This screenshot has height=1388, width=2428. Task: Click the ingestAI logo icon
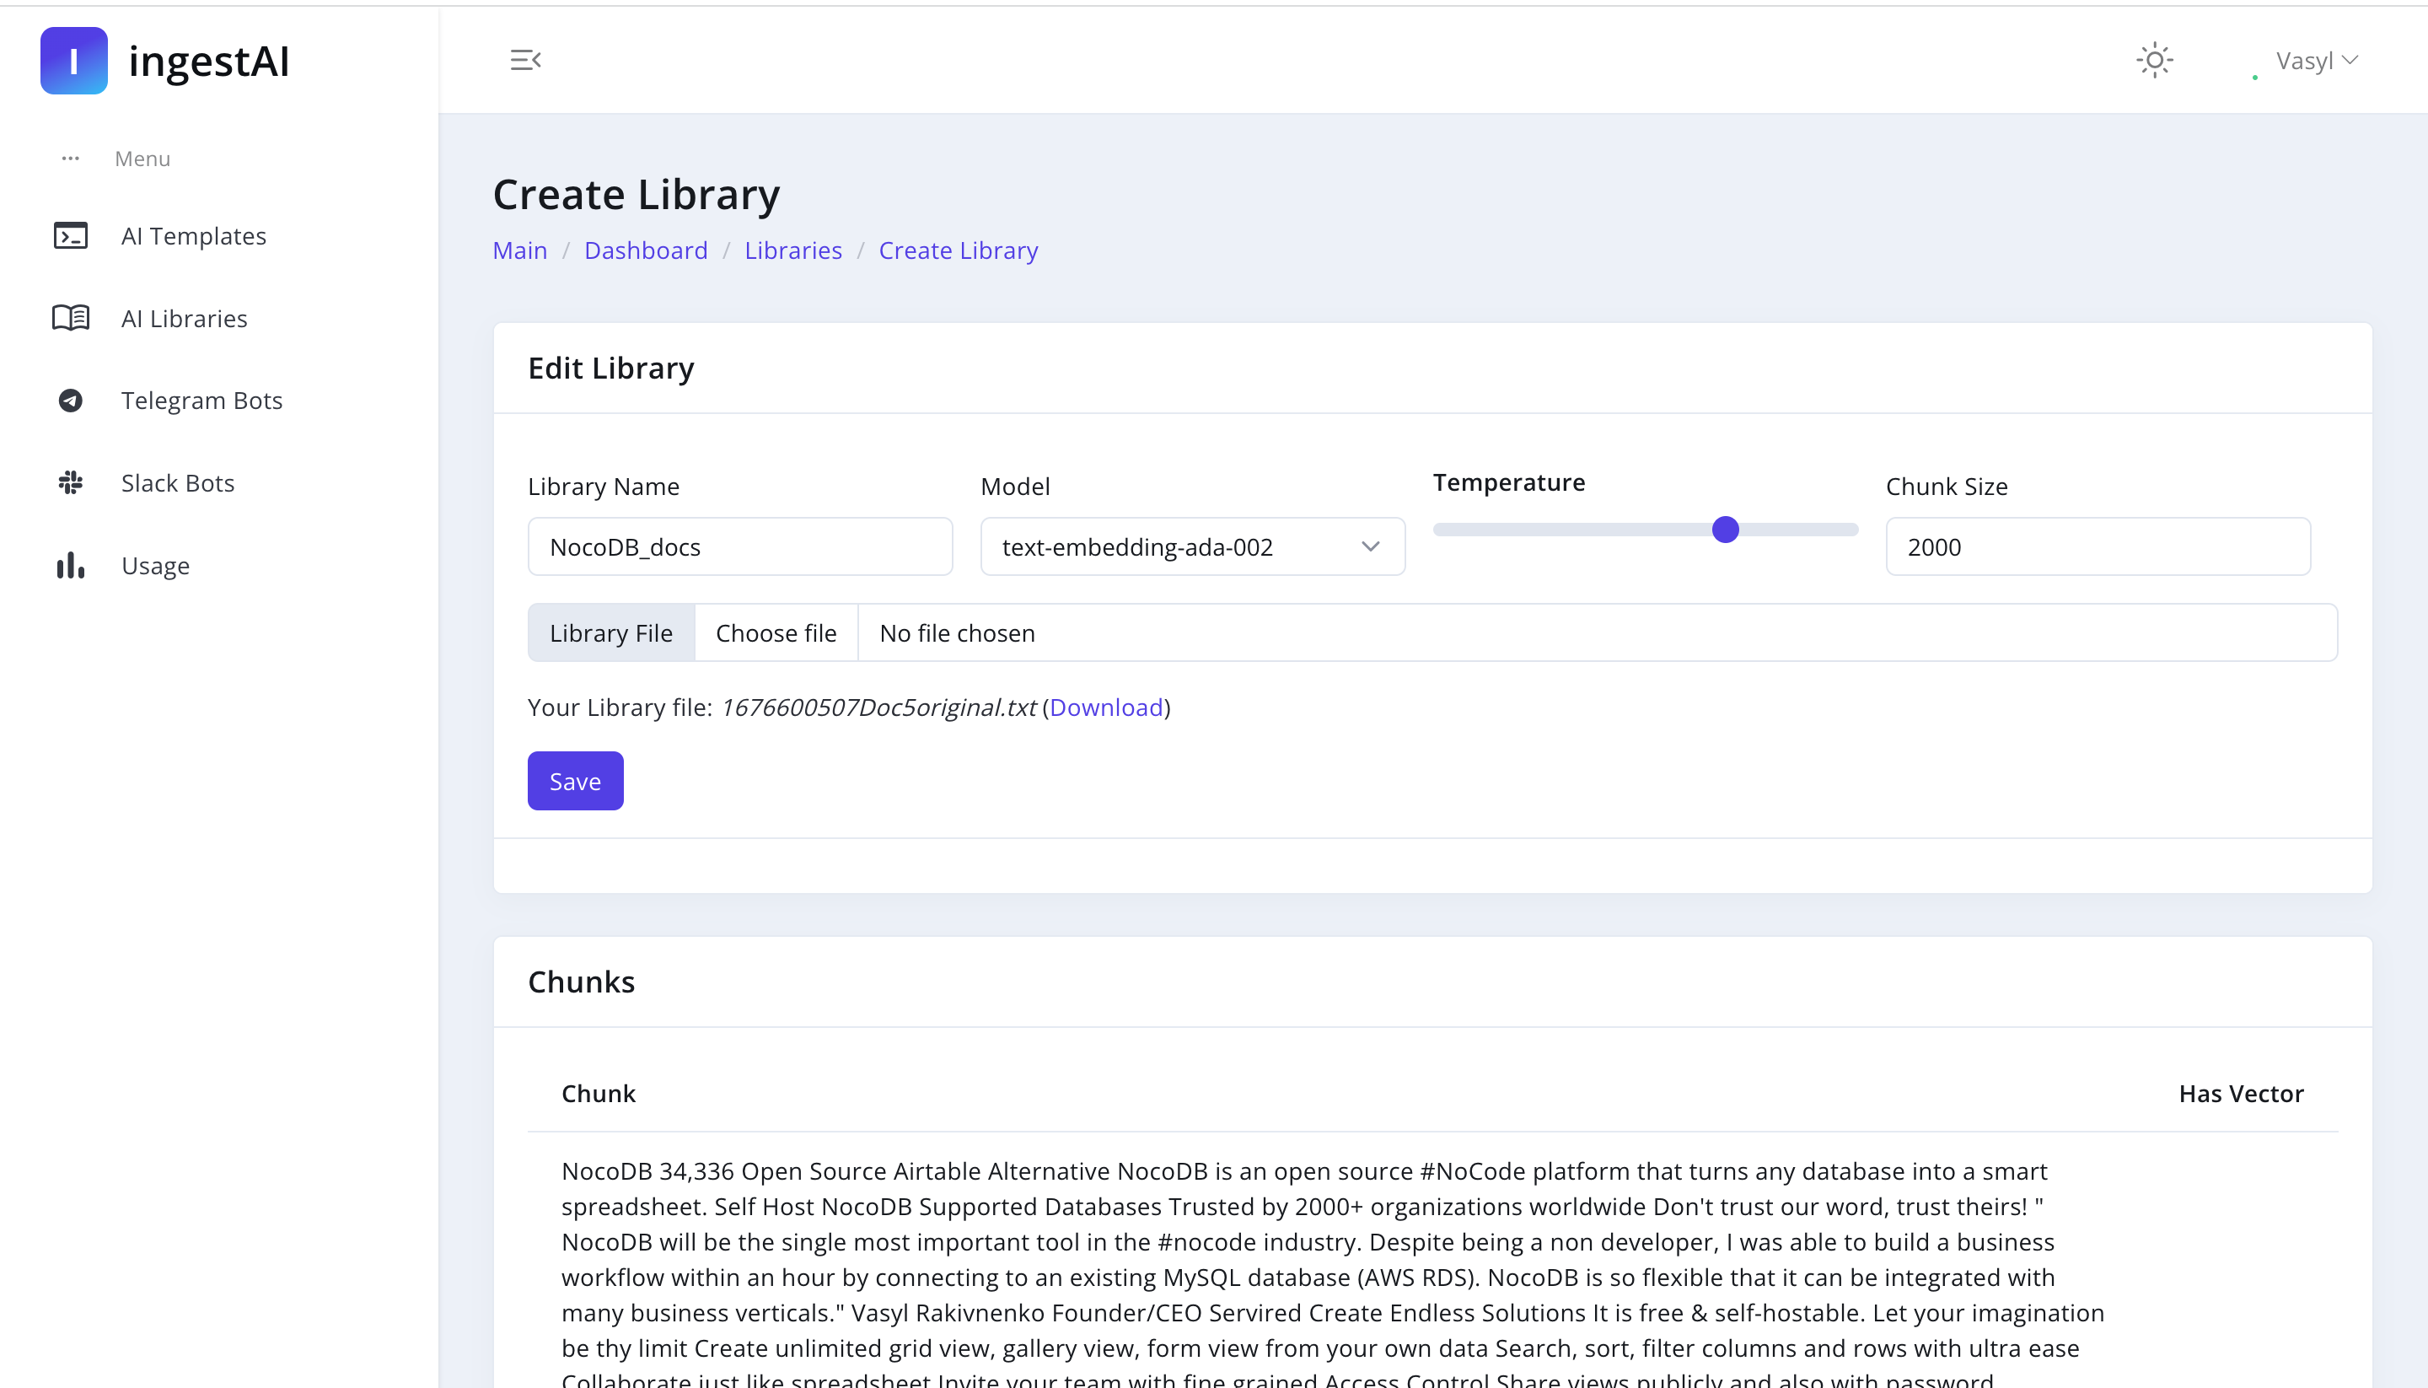[73, 61]
